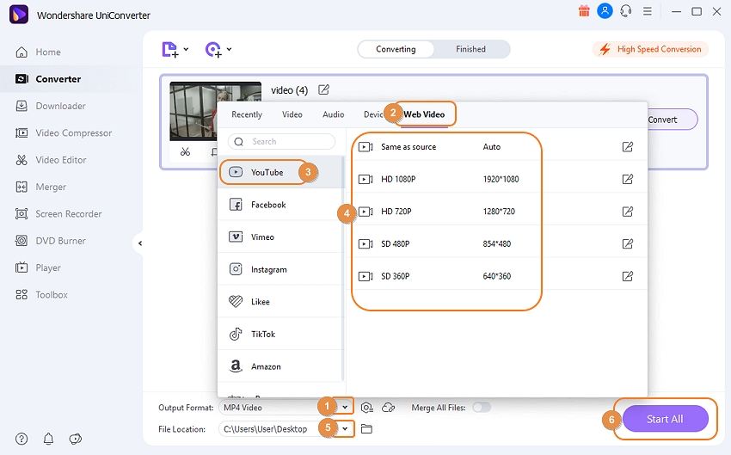
Task: Edit the SD 480P preset
Action: coord(628,243)
